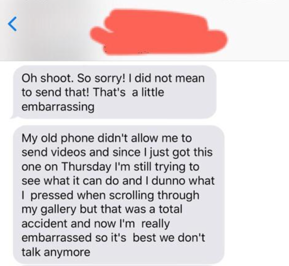Click empty white space right of first bubble
Viewport: 289px width, 266px height.
pos(253,92)
